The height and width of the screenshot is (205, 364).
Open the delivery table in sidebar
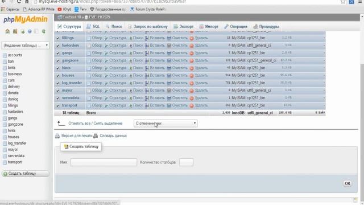[14, 87]
